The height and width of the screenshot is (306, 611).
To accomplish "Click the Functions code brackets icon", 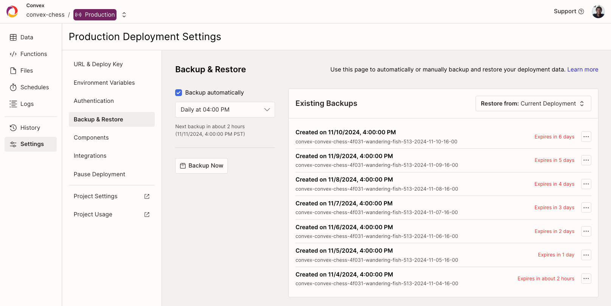I will tap(13, 54).
